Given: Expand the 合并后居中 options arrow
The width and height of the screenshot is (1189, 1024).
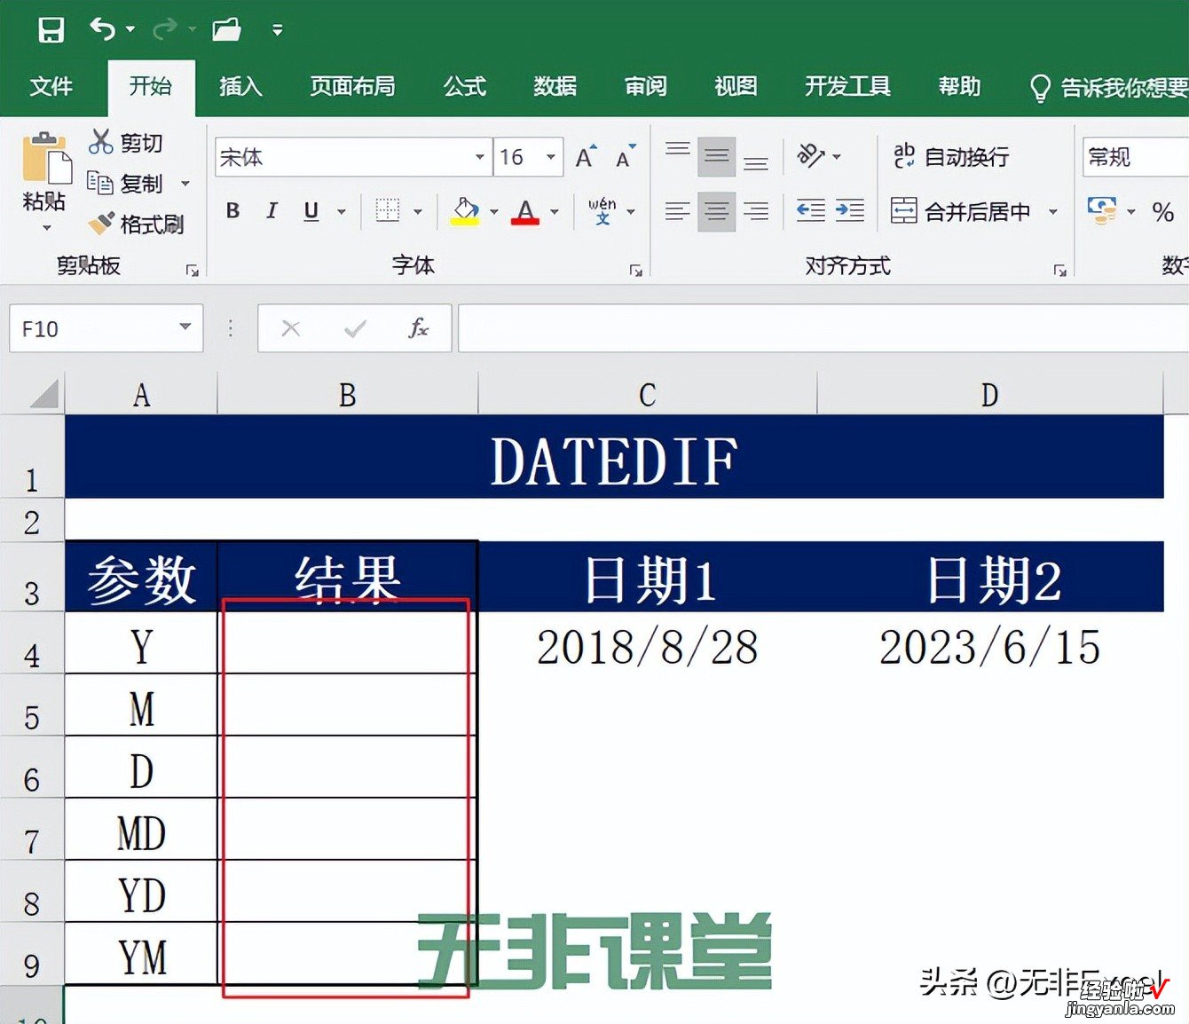Looking at the screenshot, I should point(1053,212).
